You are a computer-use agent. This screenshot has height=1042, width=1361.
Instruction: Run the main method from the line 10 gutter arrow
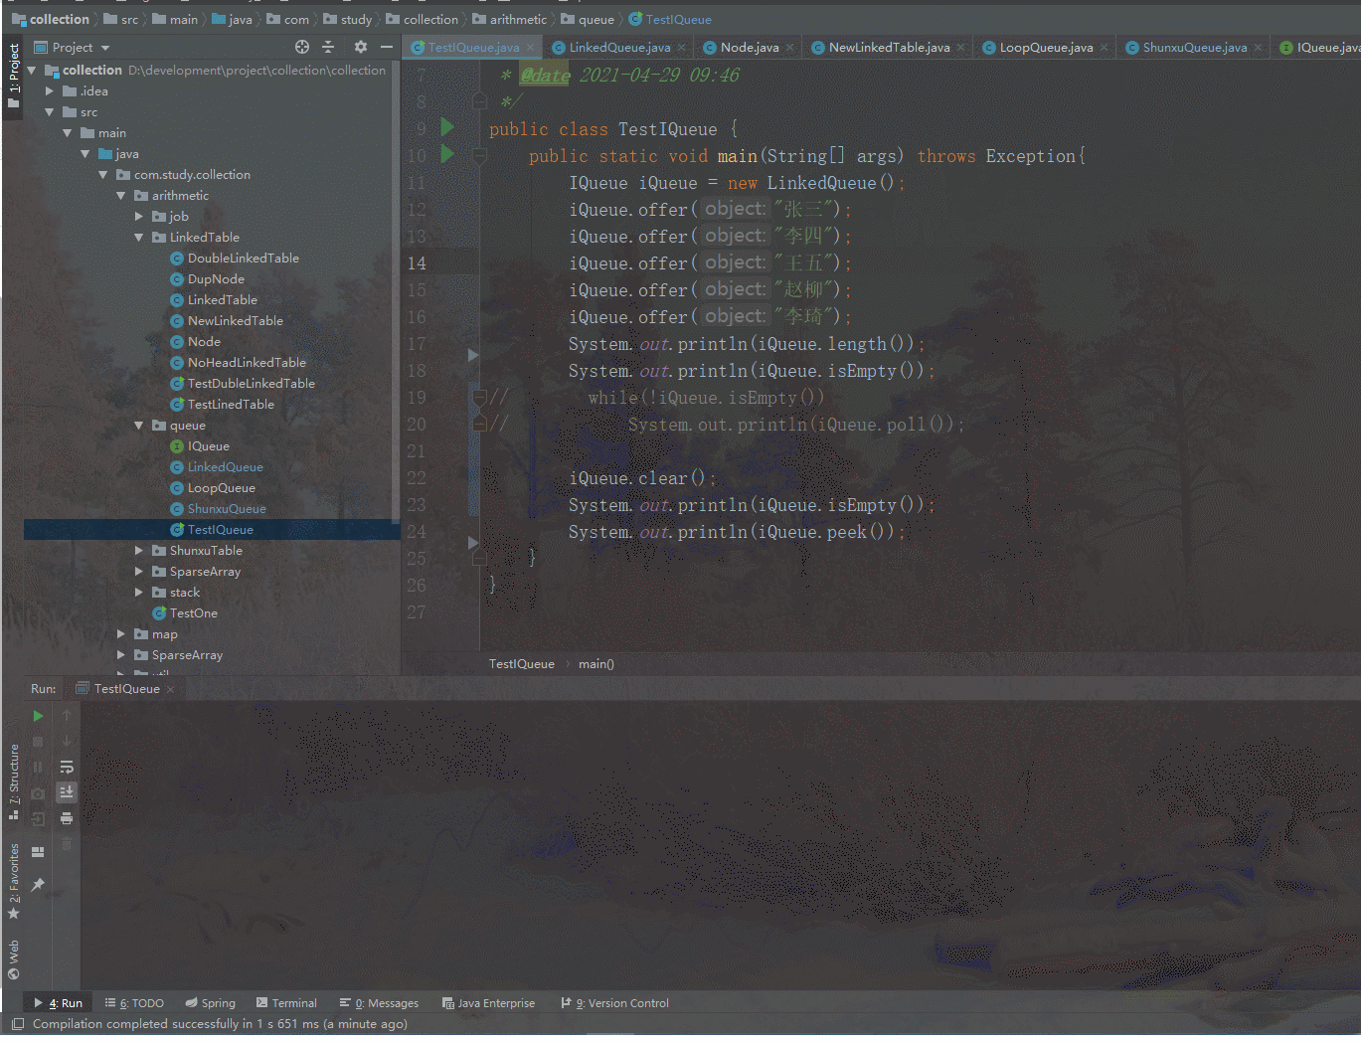pyautogui.click(x=447, y=154)
